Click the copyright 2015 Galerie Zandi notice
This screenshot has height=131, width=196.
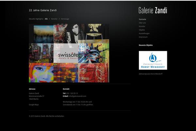click(x=46, y=116)
